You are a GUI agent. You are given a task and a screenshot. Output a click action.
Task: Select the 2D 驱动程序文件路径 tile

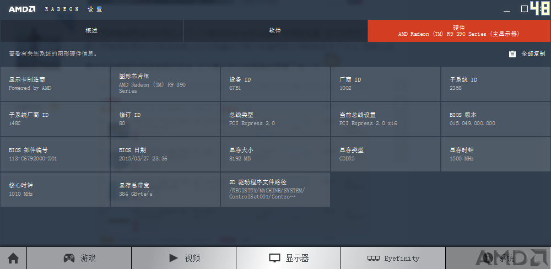(275, 190)
